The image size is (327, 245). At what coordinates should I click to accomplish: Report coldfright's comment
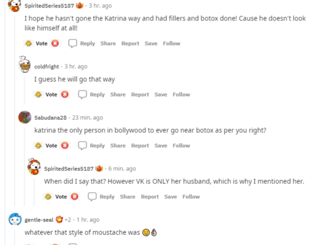(140, 94)
